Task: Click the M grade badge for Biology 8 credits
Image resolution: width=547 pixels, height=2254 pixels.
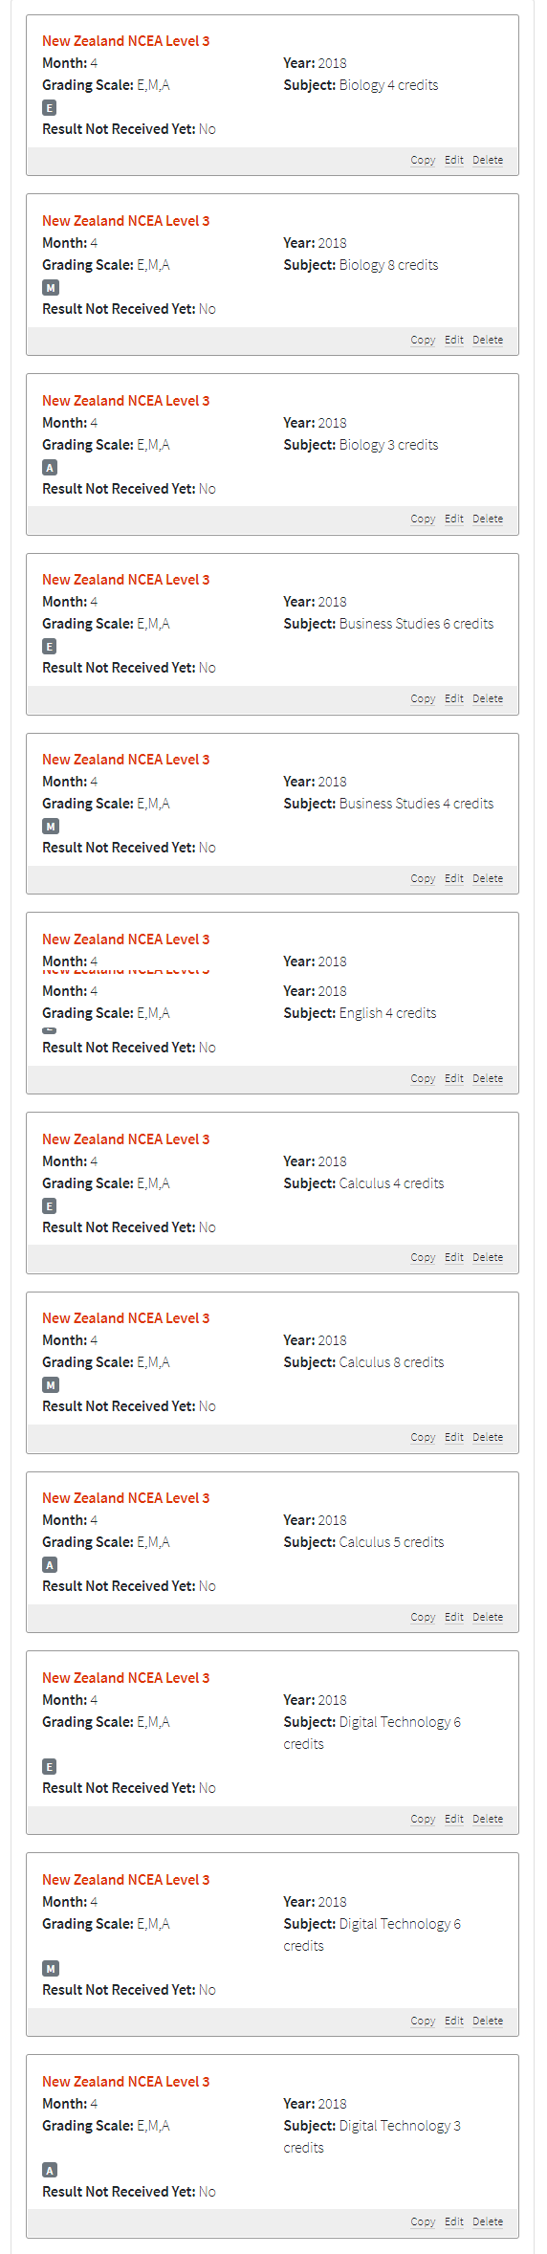Action: click(51, 288)
